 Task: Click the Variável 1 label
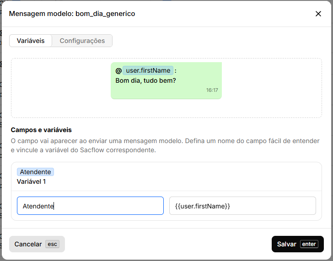click(x=31, y=181)
